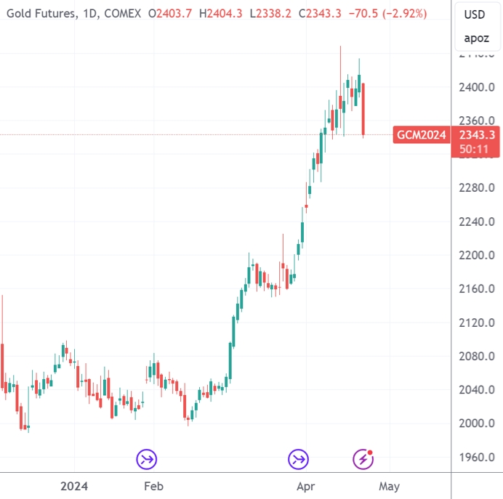Open the apoz unit selector

pyautogui.click(x=476, y=38)
